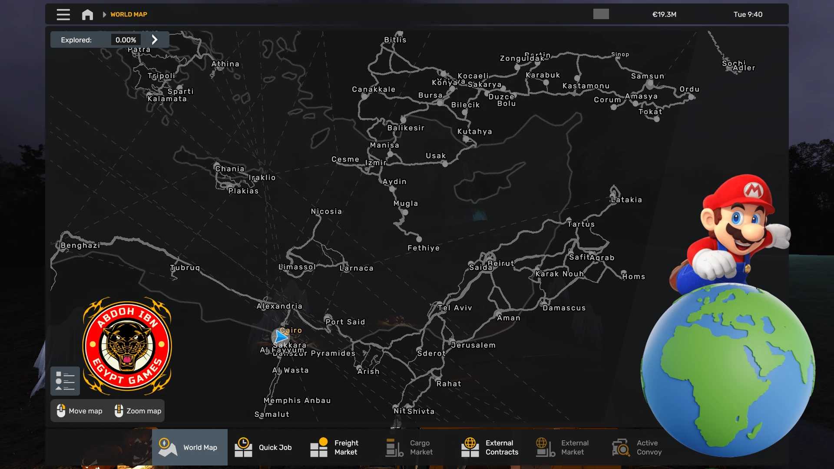Expand the Explored percentage chevron

coord(155,40)
